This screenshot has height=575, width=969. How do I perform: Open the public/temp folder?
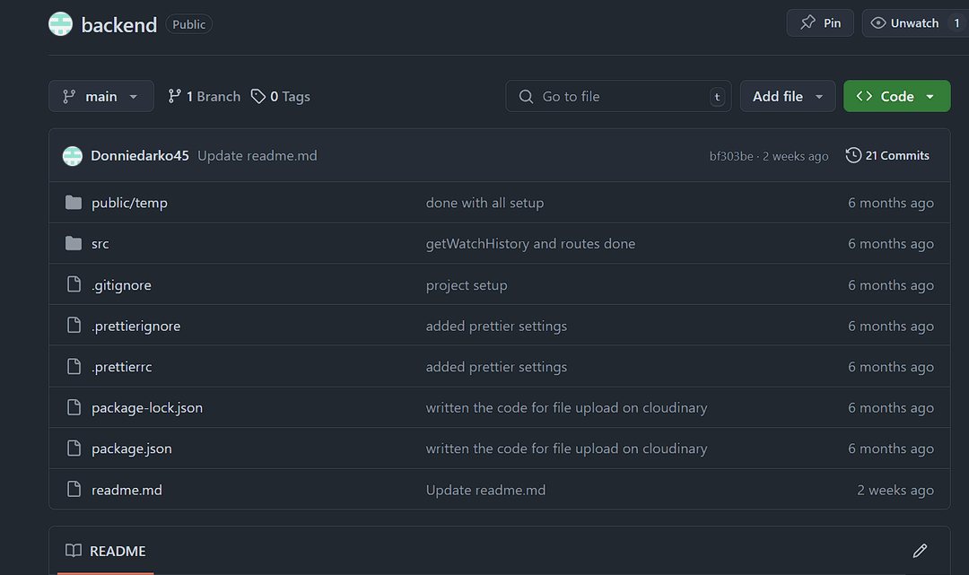[x=129, y=203]
